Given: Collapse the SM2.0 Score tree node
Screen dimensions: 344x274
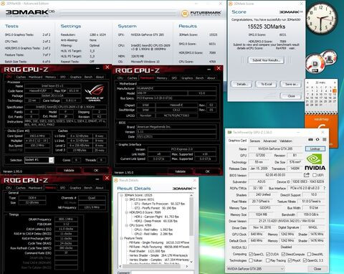Looking at the screenshot, I should (x=127, y=199).
